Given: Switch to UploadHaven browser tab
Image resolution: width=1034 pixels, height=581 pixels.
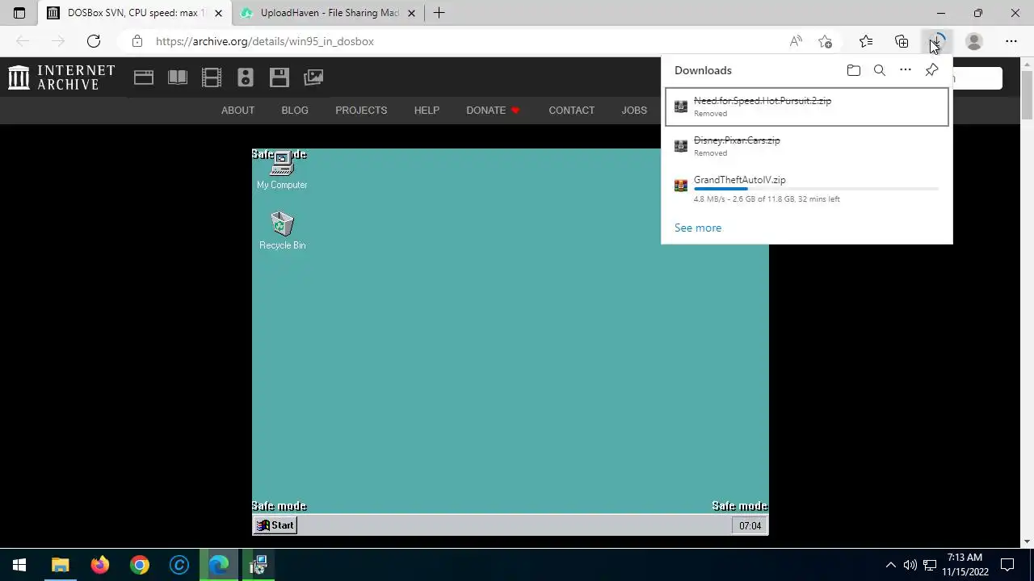Looking at the screenshot, I should pyautogui.click(x=329, y=13).
